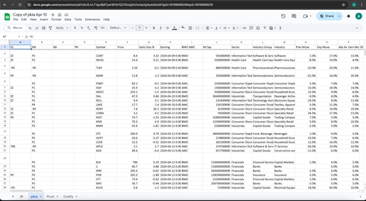Click the font size field showing 11
The width and height of the screenshot is (366, 201).
click(139, 28)
